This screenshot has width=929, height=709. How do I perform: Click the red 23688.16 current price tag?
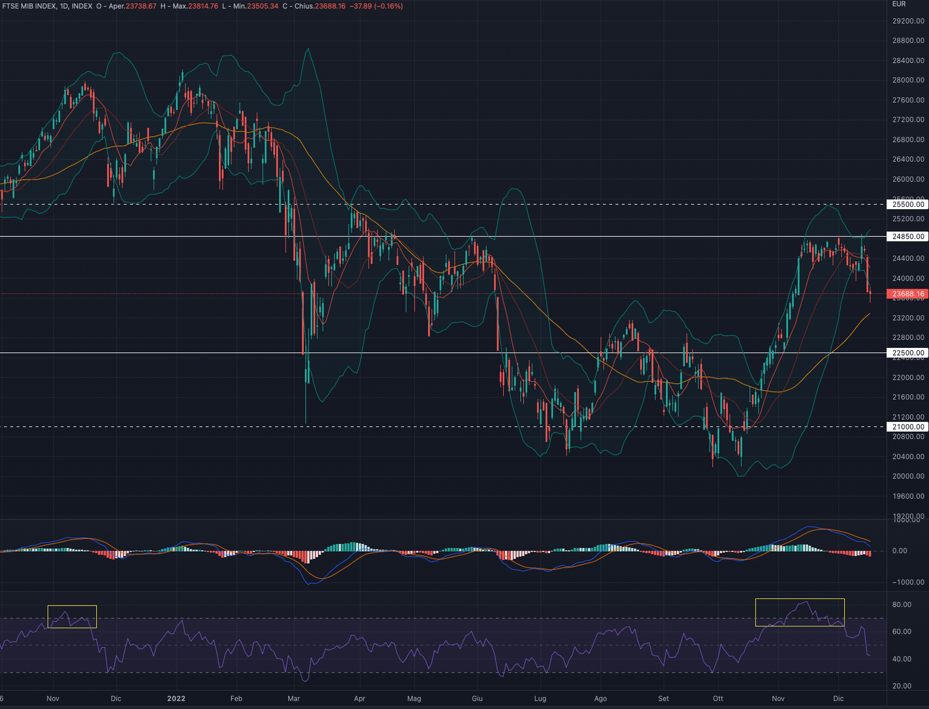click(907, 294)
